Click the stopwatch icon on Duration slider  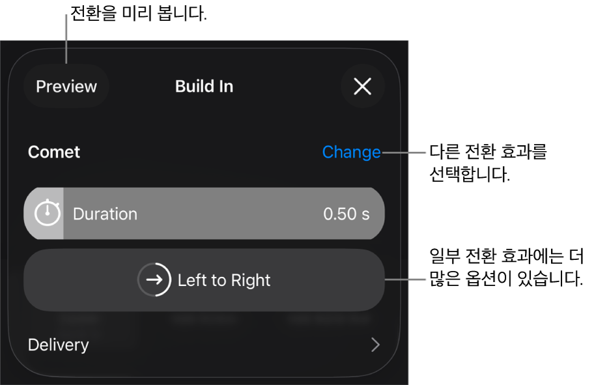click(x=47, y=214)
